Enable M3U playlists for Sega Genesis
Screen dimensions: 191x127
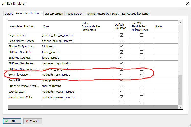tap(141, 35)
